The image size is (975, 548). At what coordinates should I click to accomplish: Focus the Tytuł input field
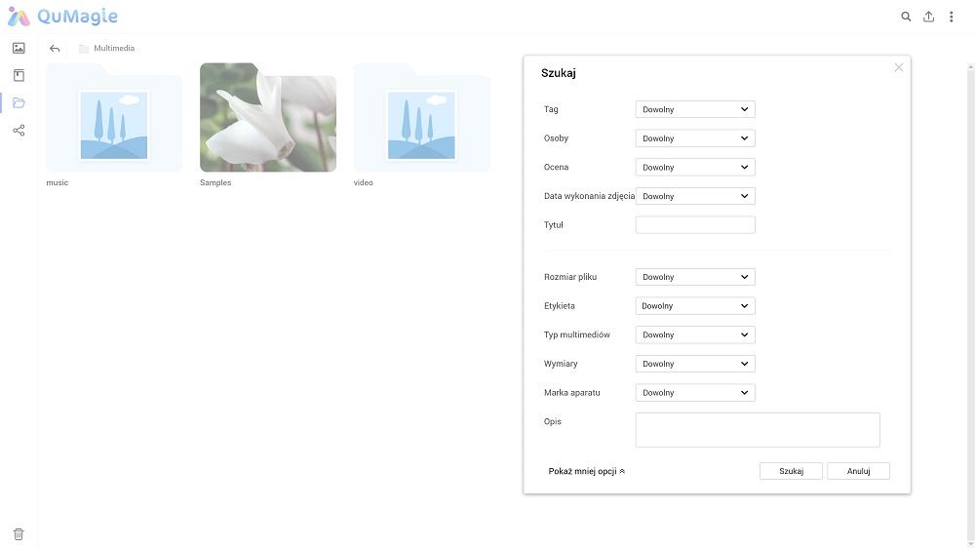tap(695, 225)
